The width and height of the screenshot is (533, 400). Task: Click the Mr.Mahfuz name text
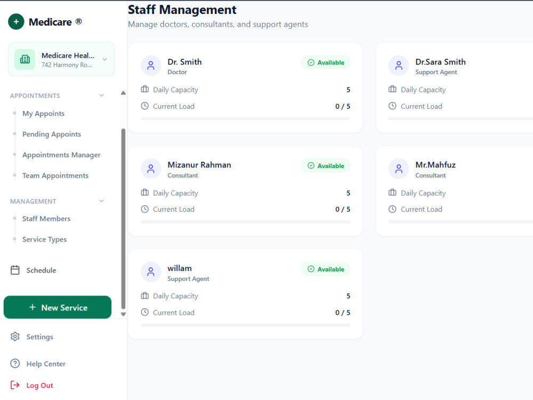[x=435, y=165]
